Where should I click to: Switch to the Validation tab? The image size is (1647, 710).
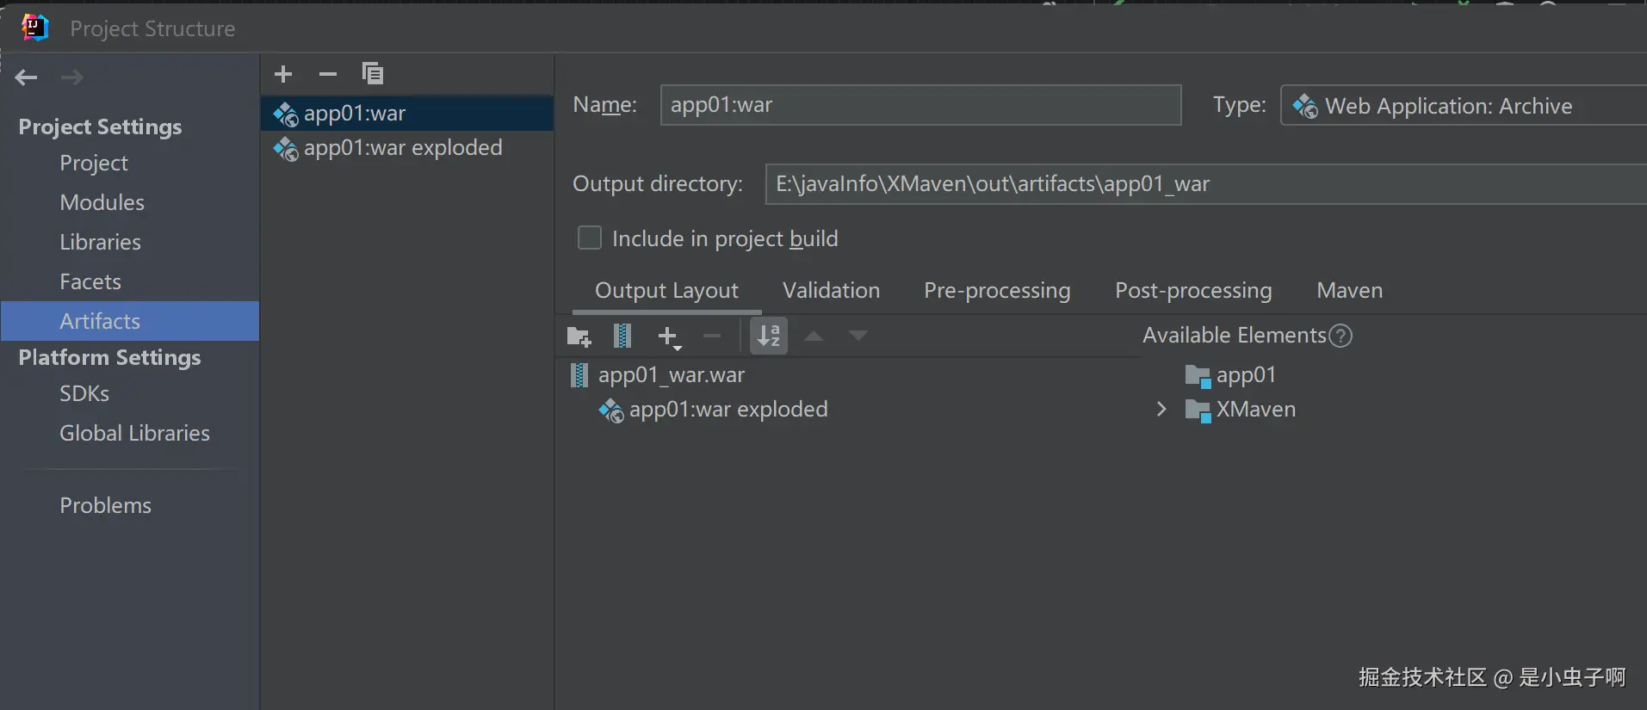831,291
